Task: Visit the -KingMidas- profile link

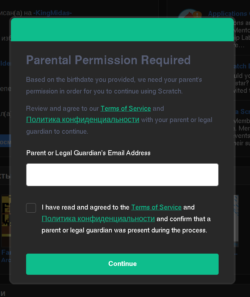Action: (52, 13)
